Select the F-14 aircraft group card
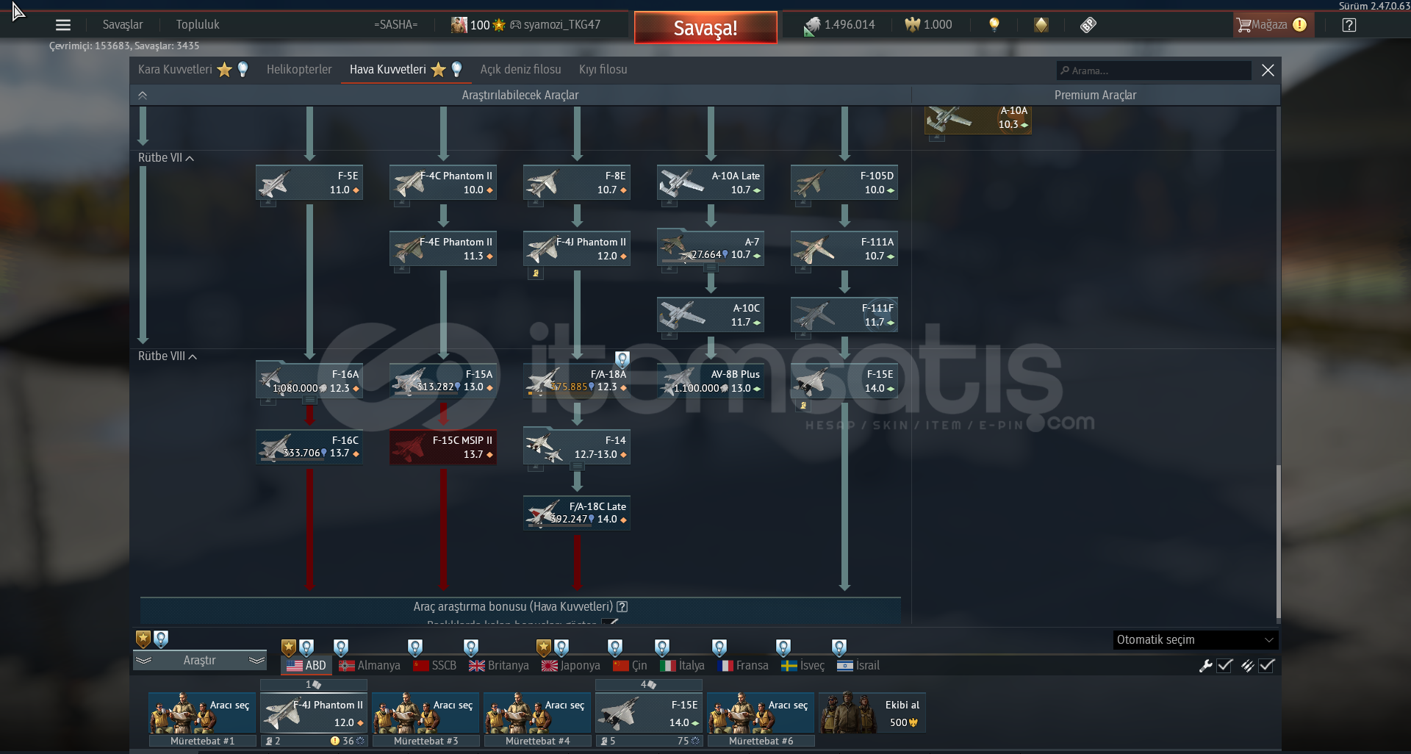This screenshot has width=1411, height=754. (577, 446)
